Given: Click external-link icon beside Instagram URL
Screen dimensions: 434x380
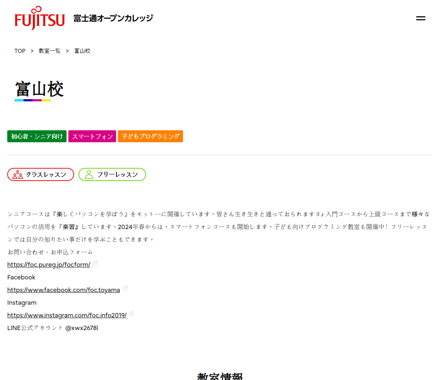Looking at the screenshot, I should click(x=131, y=314).
